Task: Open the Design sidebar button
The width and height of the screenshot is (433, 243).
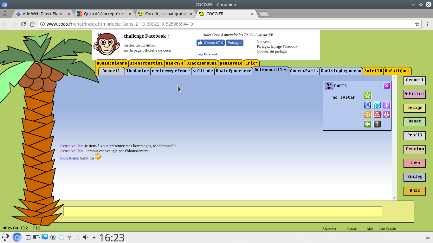Action: tap(415, 108)
